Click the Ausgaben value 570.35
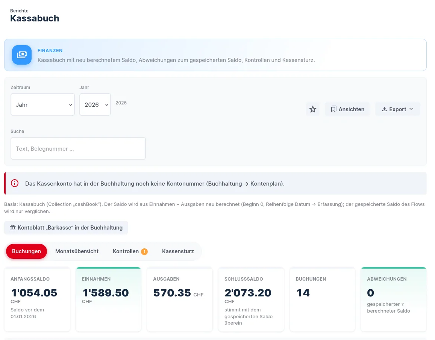Screen dimensions: 435x340 (172, 293)
